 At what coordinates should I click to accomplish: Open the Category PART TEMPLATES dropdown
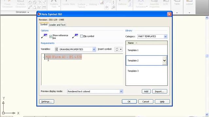click(x=166, y=36)
